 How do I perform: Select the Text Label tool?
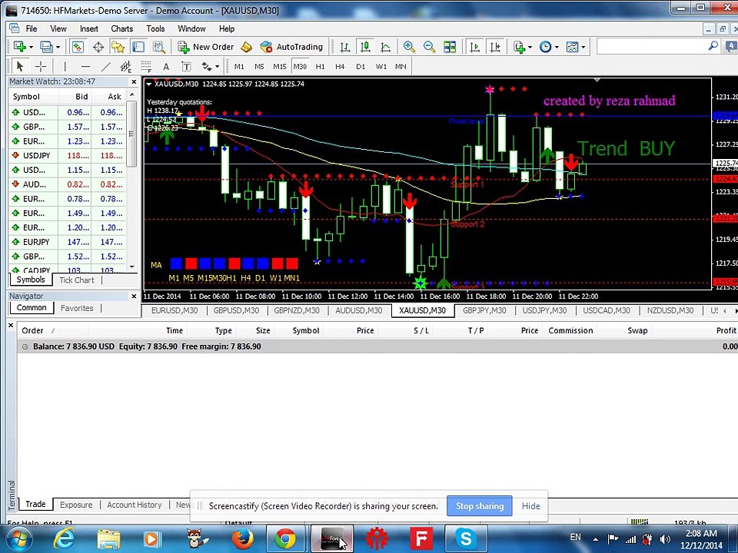coord(186,66)
